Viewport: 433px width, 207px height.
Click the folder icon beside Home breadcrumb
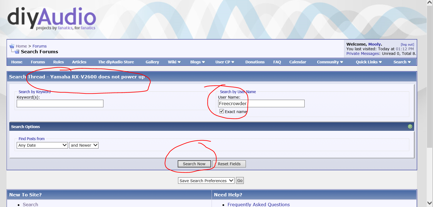point(12,46)
